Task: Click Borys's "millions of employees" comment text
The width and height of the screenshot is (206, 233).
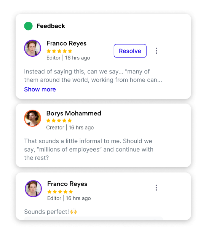Action: click(x=89, y=149)
